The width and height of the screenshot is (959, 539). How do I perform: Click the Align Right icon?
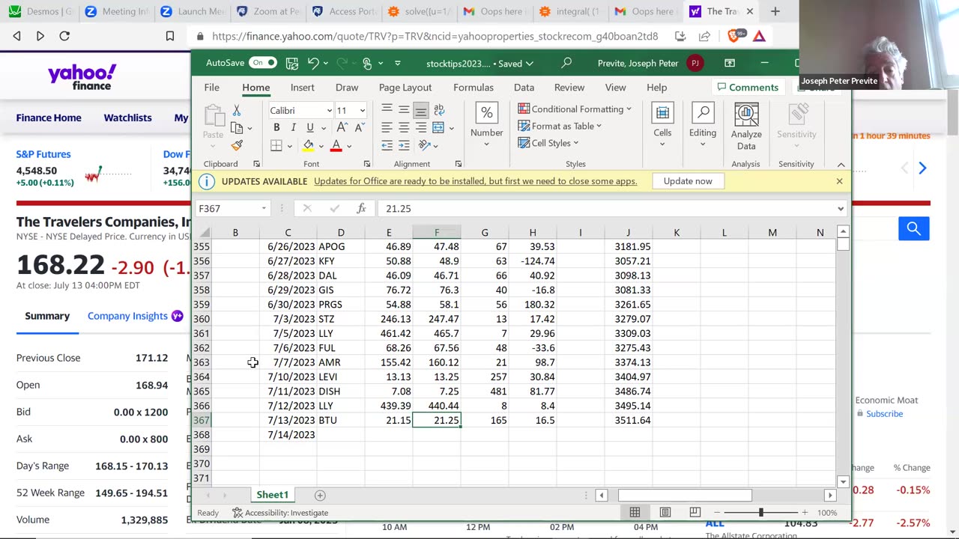click(x=421, y=127)
